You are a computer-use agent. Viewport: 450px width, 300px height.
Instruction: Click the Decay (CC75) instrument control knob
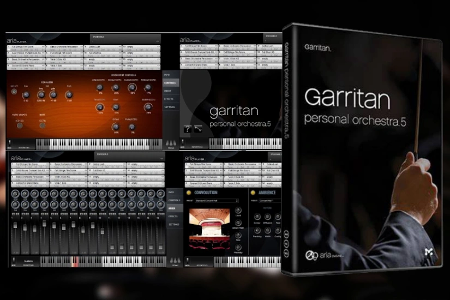point(116,88)
